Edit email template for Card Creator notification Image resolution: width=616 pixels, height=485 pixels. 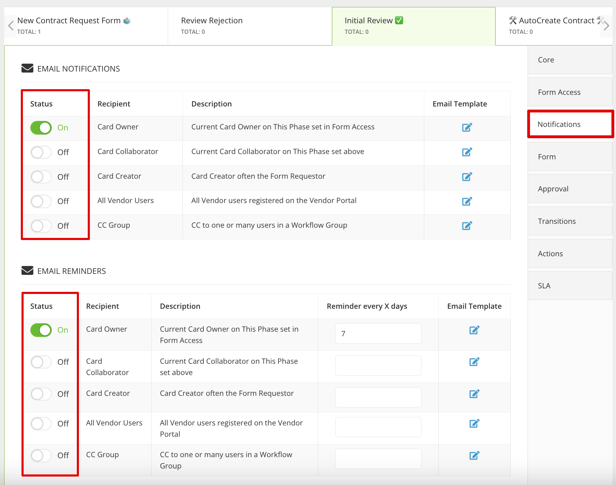coord(467,177)
